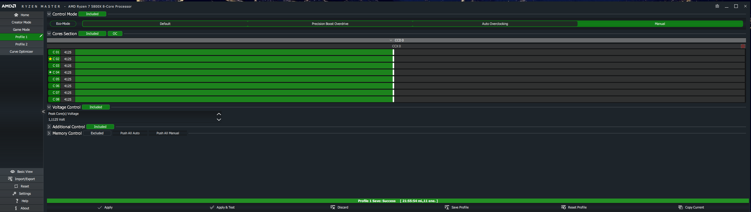Image resolution: width=751 pixels, height=212 pixels.
Task: Toggle core C 01 enable label
Action: [x=54, y=52]
